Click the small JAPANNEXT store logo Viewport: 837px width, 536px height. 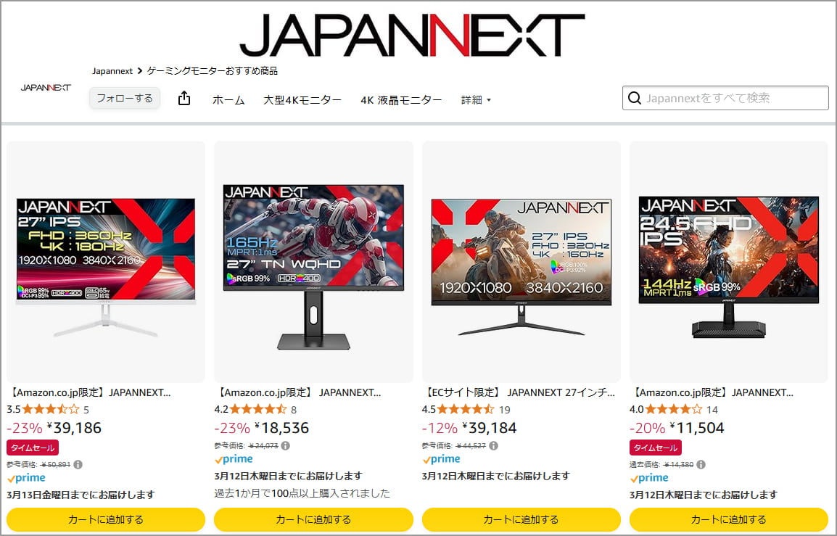pos(46,88)
